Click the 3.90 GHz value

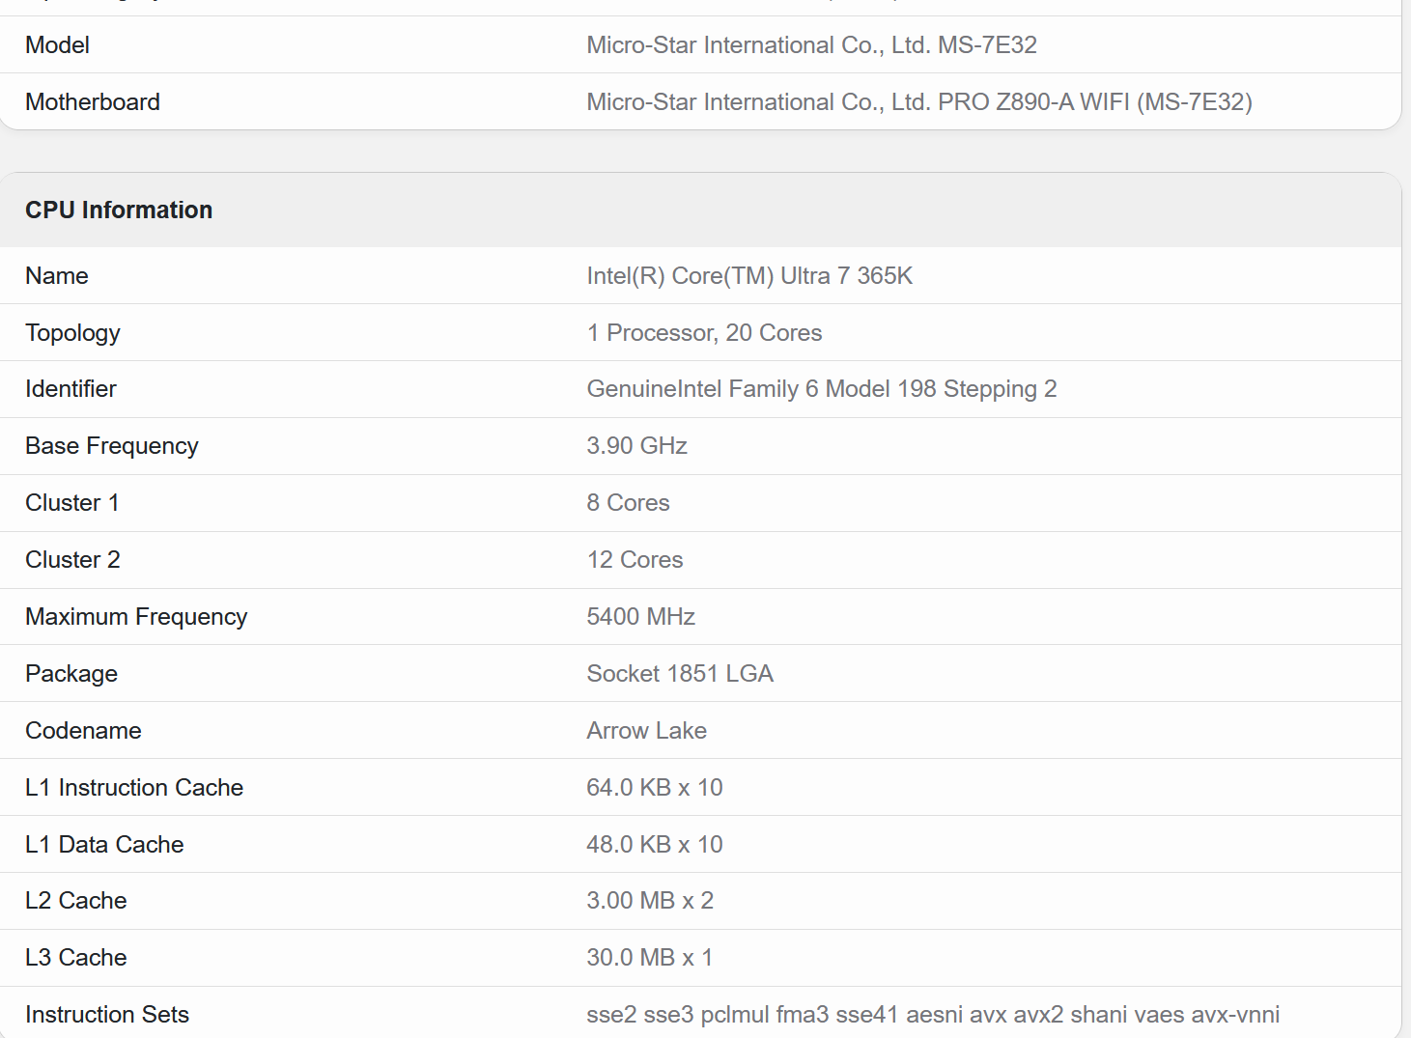(x=636, y=446)
